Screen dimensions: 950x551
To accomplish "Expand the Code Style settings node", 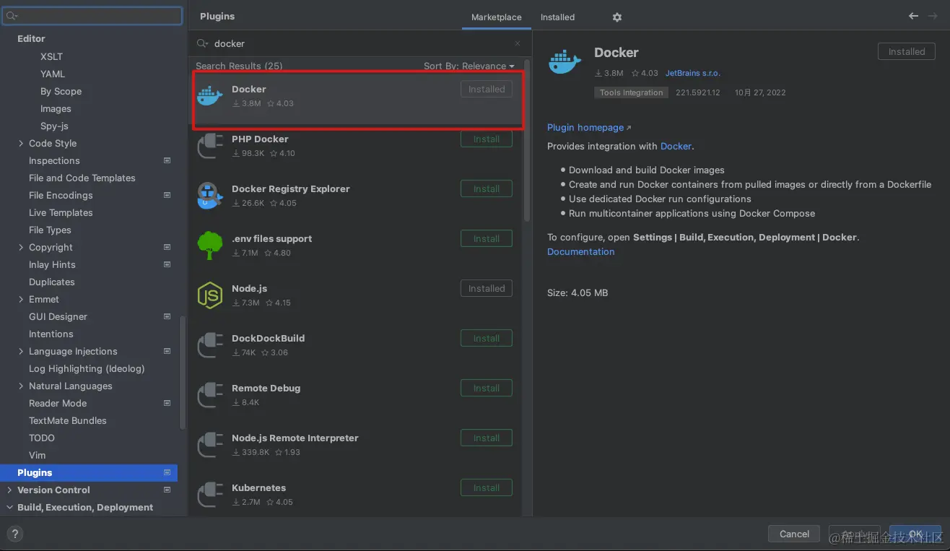I will click(x=21, y=144).
